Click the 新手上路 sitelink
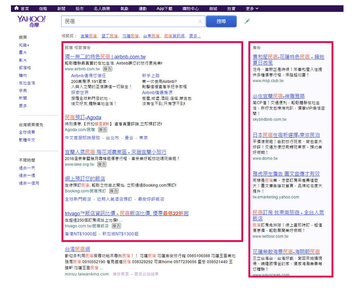 coord(151,76)
